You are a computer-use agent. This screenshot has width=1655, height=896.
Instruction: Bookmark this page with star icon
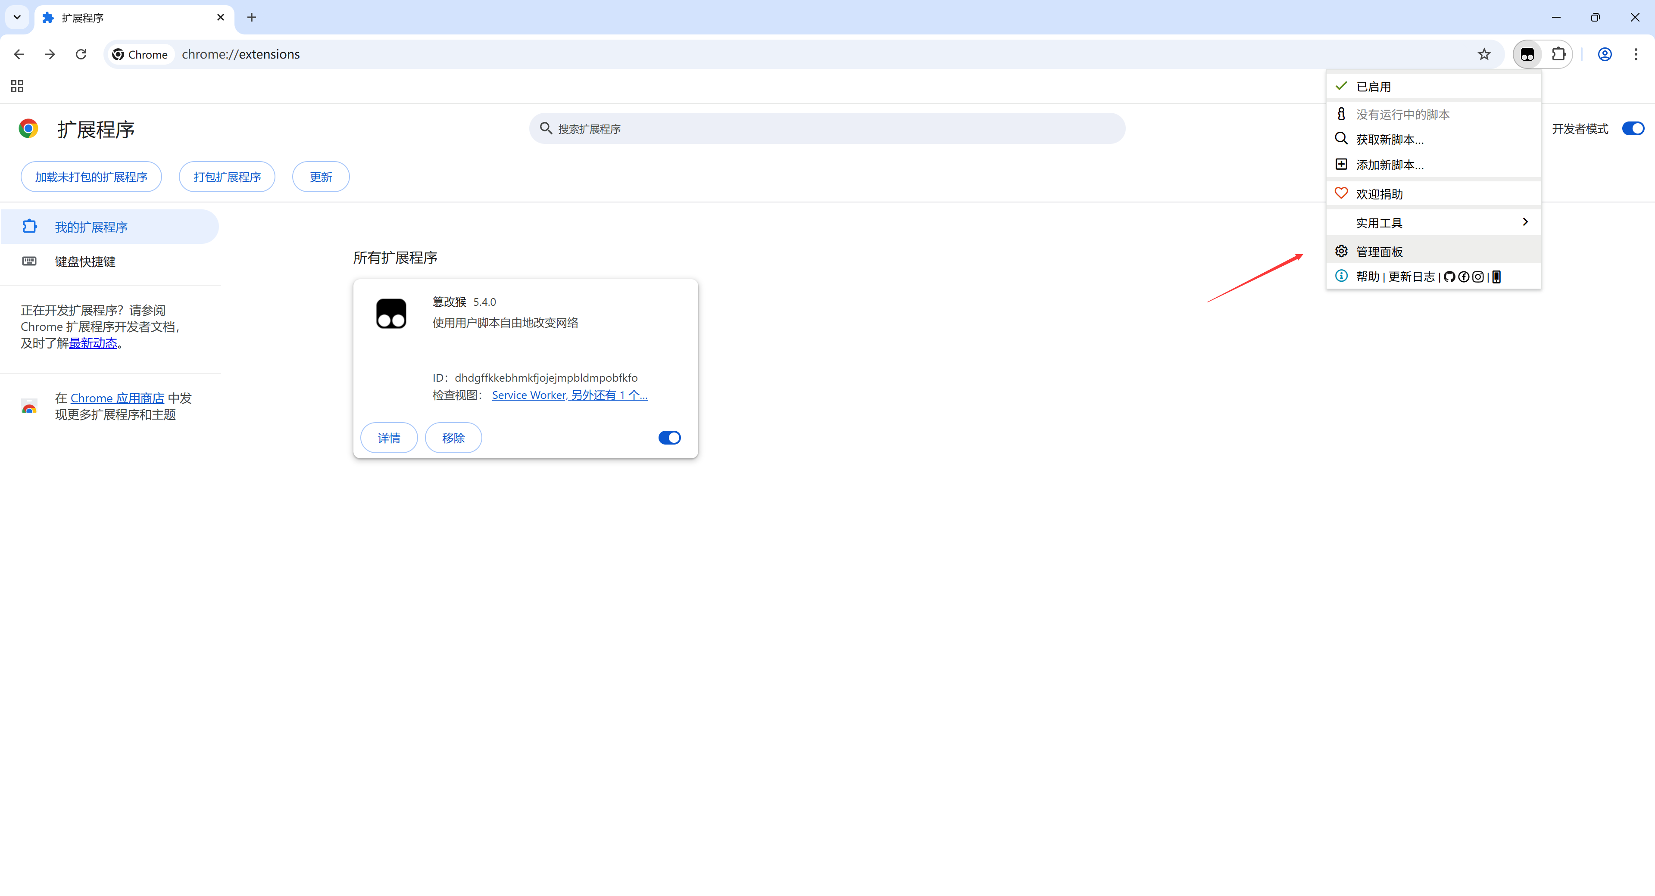click(x=1483, y=55)
